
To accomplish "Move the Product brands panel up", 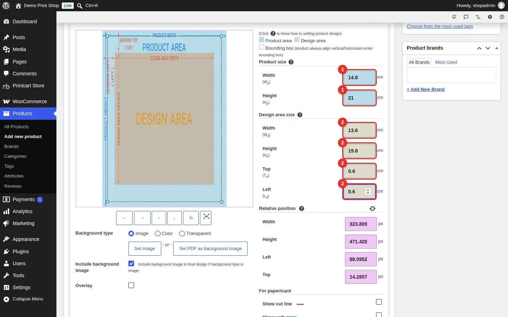I will click(x=479, y=48).
